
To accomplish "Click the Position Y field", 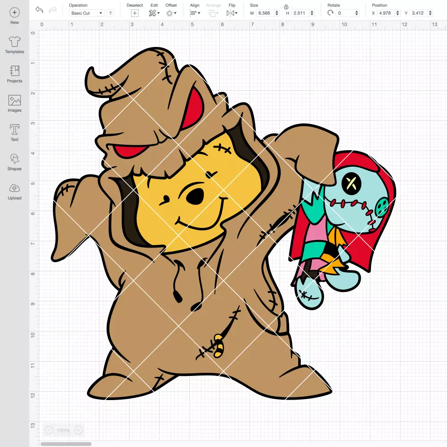I will click(x=419, y=13).
